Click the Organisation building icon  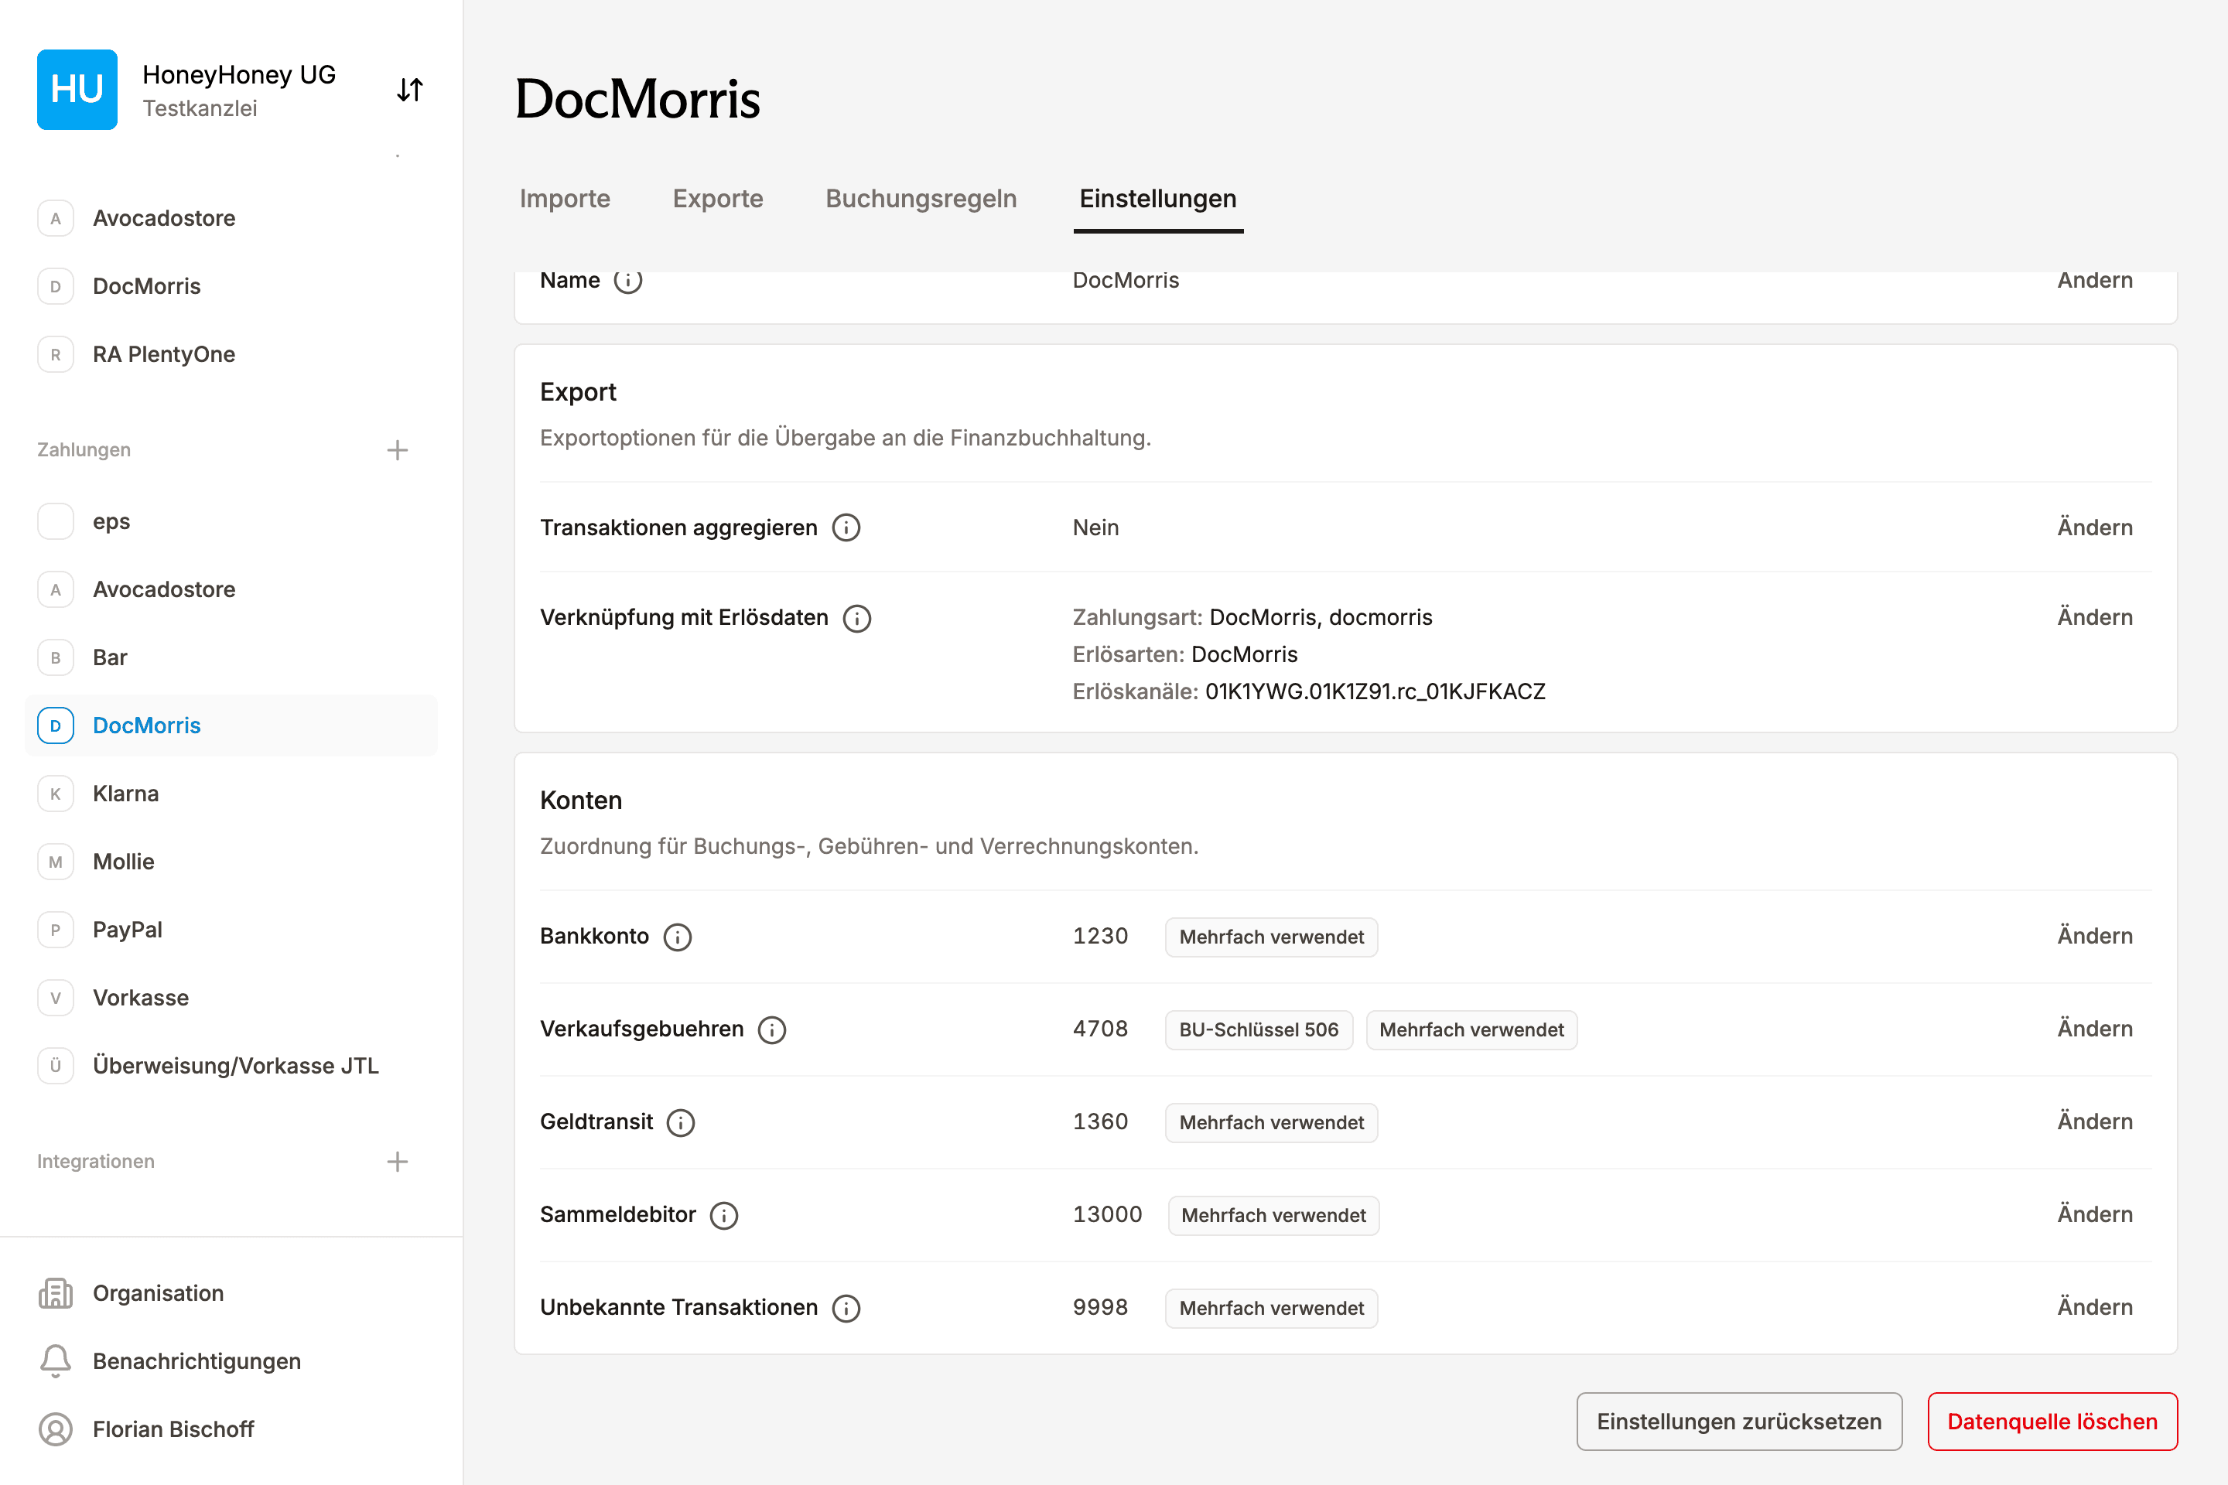pyautogui.click(x=56, y=1292)
